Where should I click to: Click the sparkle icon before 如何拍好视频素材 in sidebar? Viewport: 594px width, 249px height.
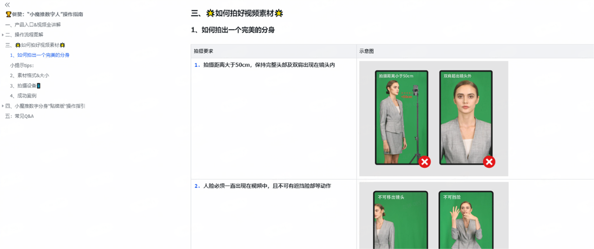click(x=18, y=45)
